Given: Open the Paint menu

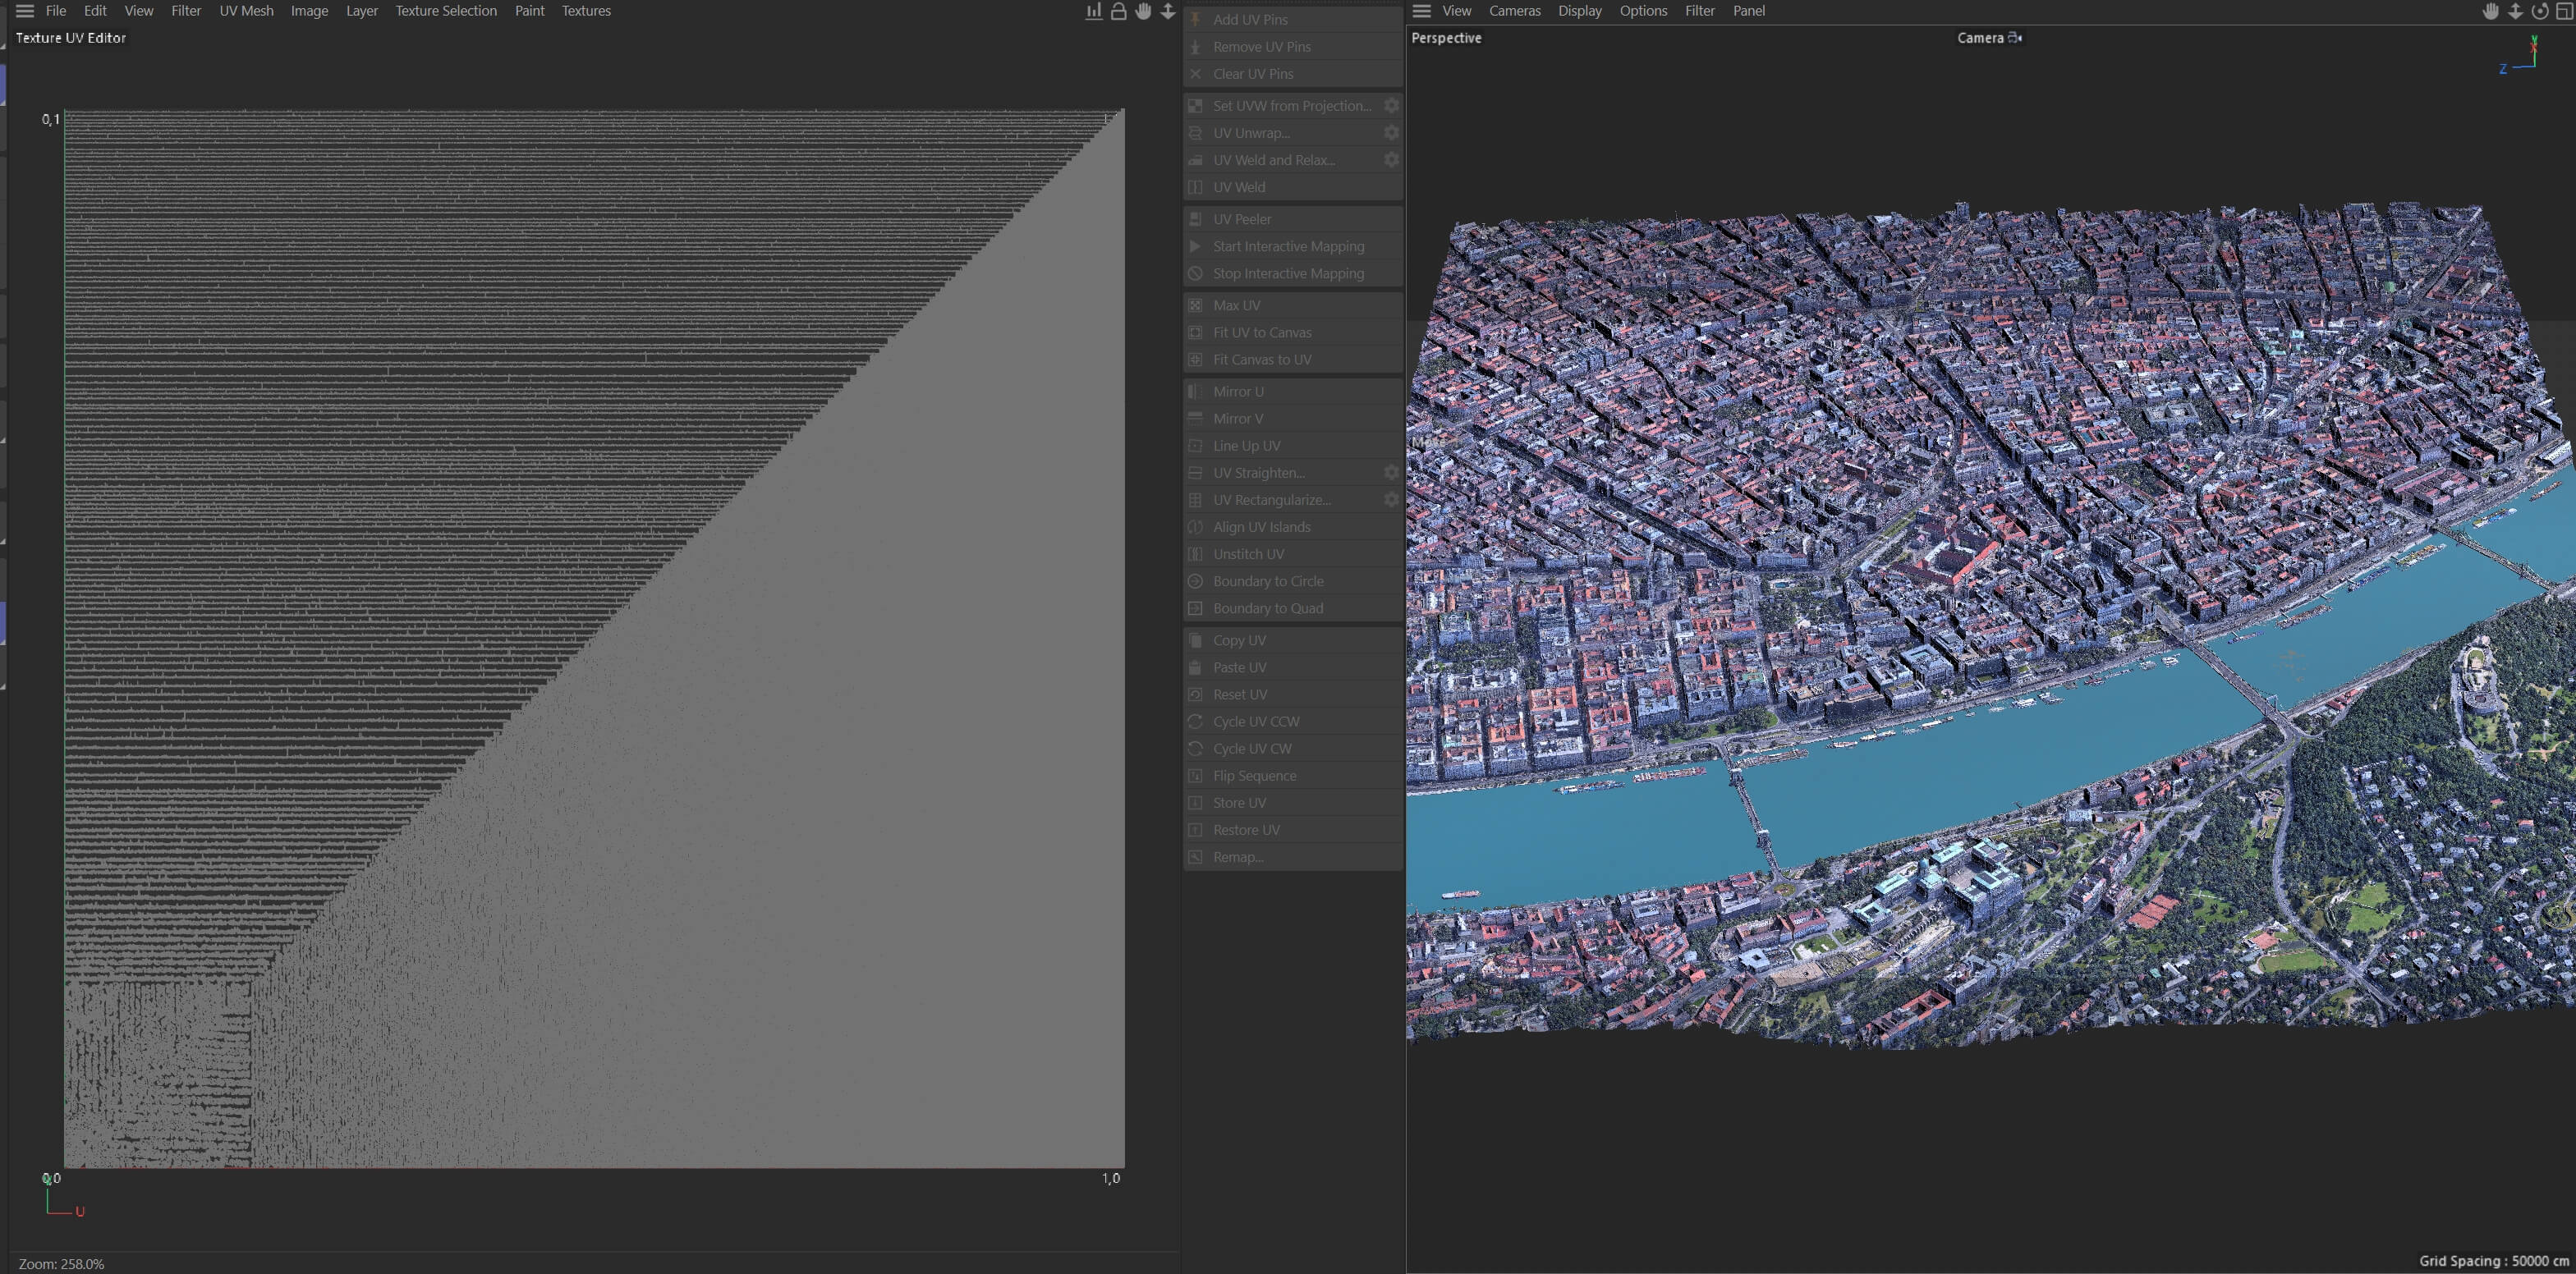Looking at the screenshot, I should click(x=530, y=11).
